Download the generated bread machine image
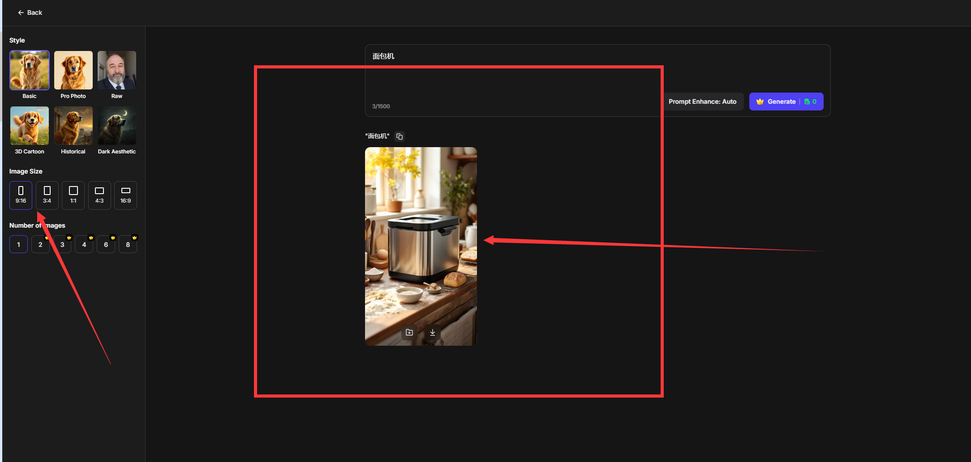The width and height of the screenshot is (971, 462). pyautogui.click(x=432, y=332)
